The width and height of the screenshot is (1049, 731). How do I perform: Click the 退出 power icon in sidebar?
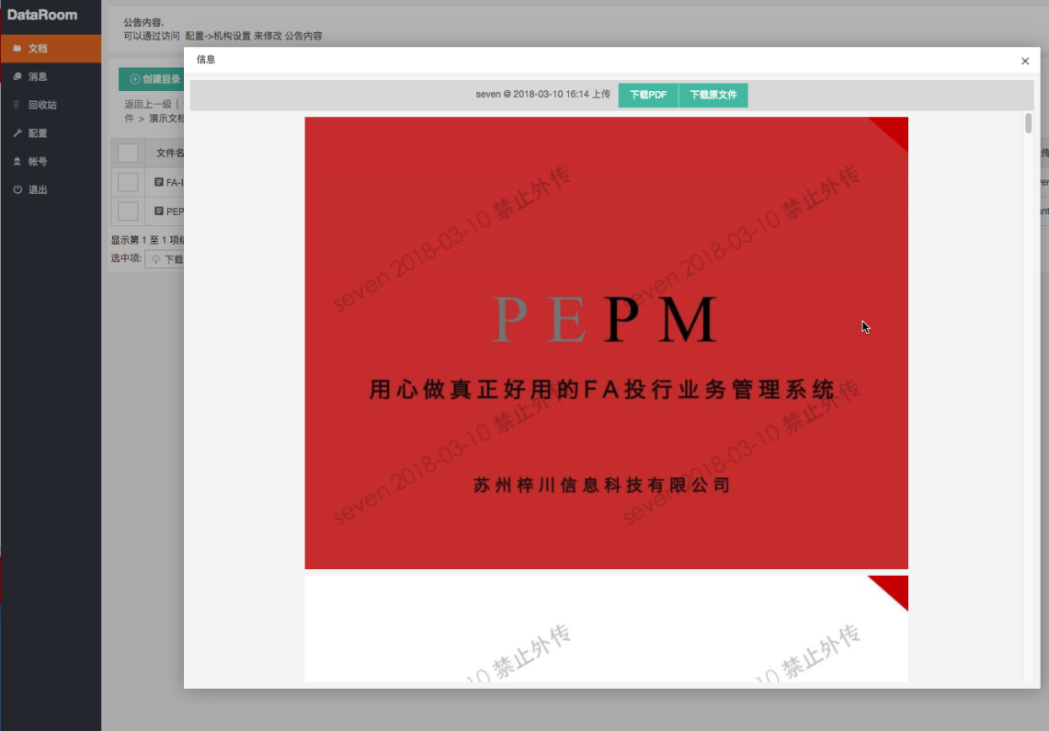coord(17,189)
